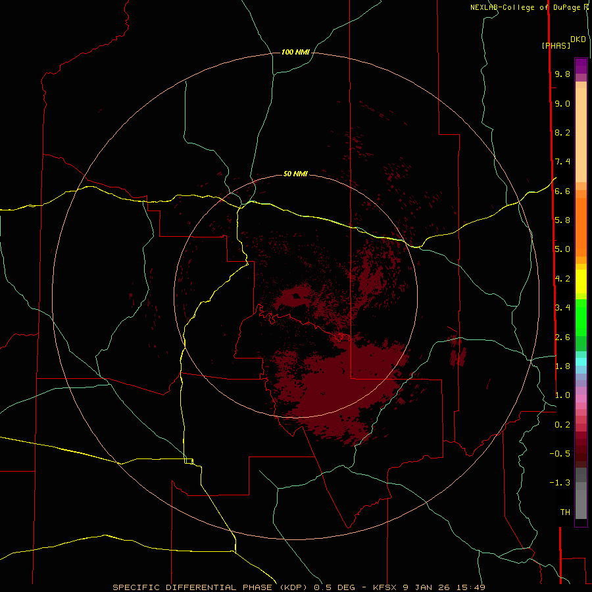The image size is (592, 592).
Task: Click the 1.8 value on the color scale
Action: point(562,366)
